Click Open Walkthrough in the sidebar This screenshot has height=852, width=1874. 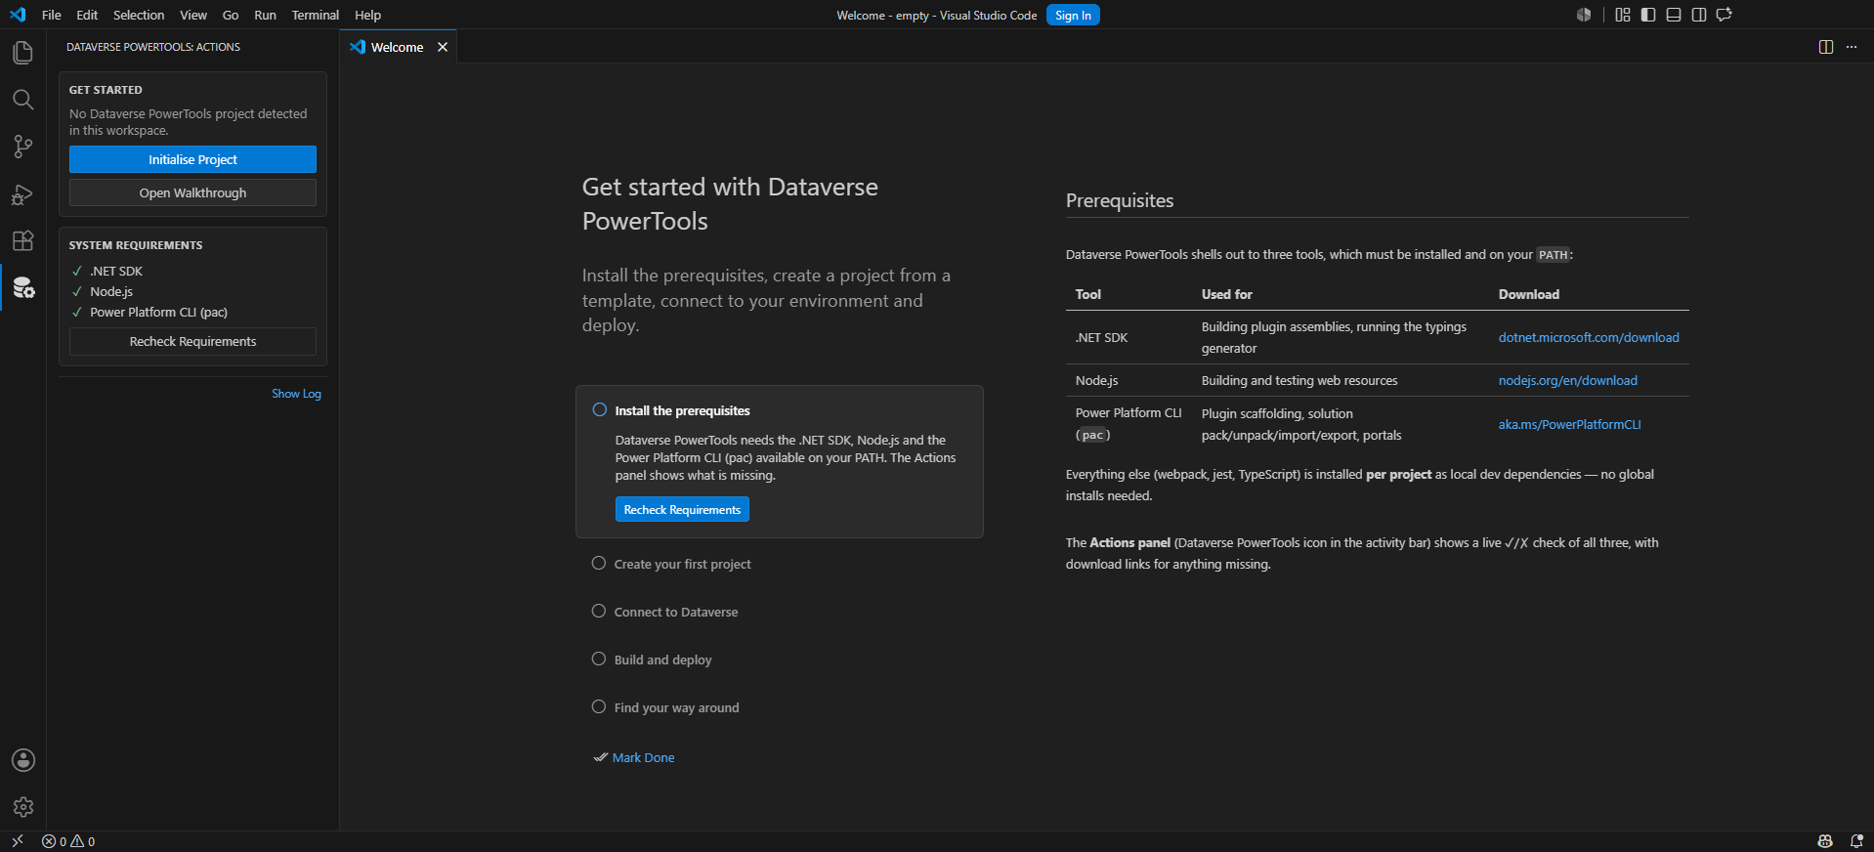192,192
